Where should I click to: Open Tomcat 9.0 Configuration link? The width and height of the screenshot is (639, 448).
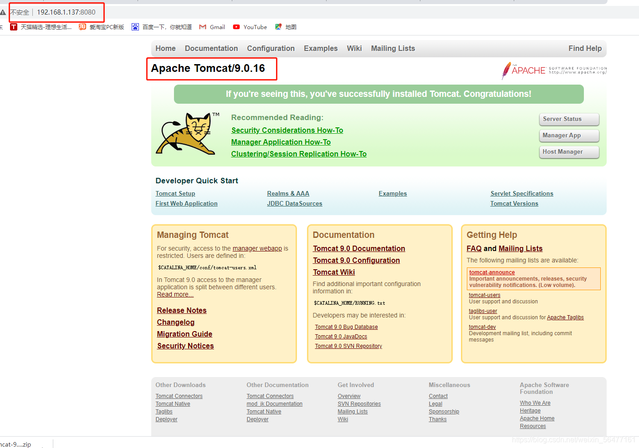(x=356, y=260)
